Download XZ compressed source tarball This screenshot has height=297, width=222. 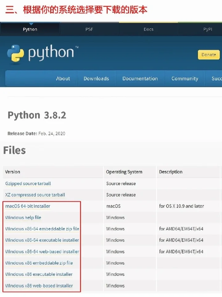35,195
